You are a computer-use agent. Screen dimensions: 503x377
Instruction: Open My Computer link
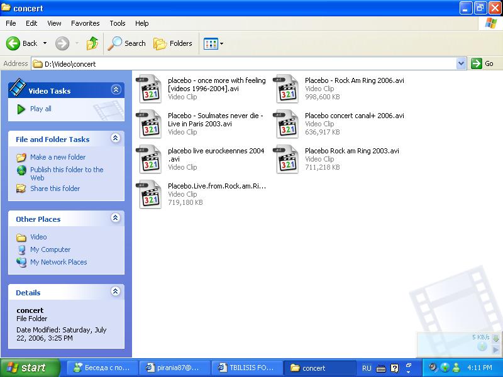(x=50, y=249)
